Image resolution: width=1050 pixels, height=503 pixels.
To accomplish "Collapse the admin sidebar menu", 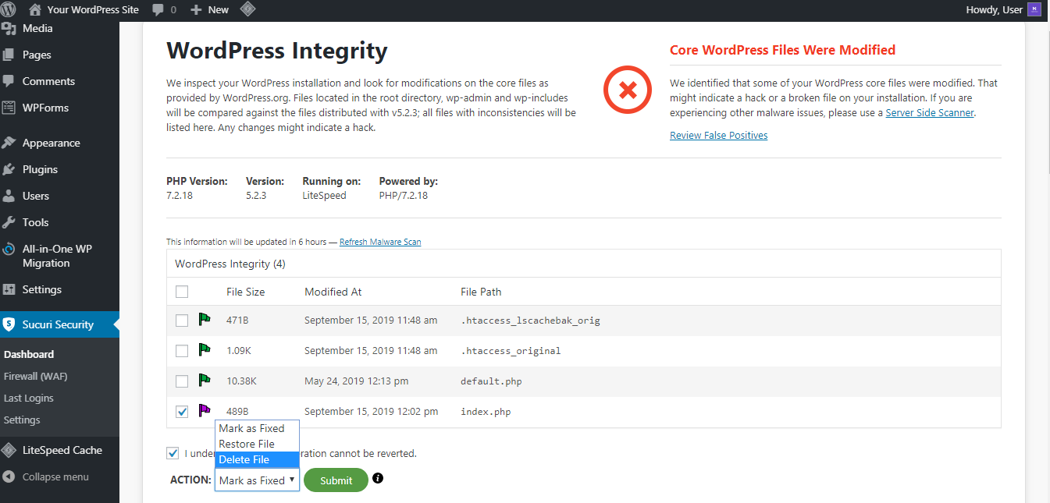I will click(55, 476).
